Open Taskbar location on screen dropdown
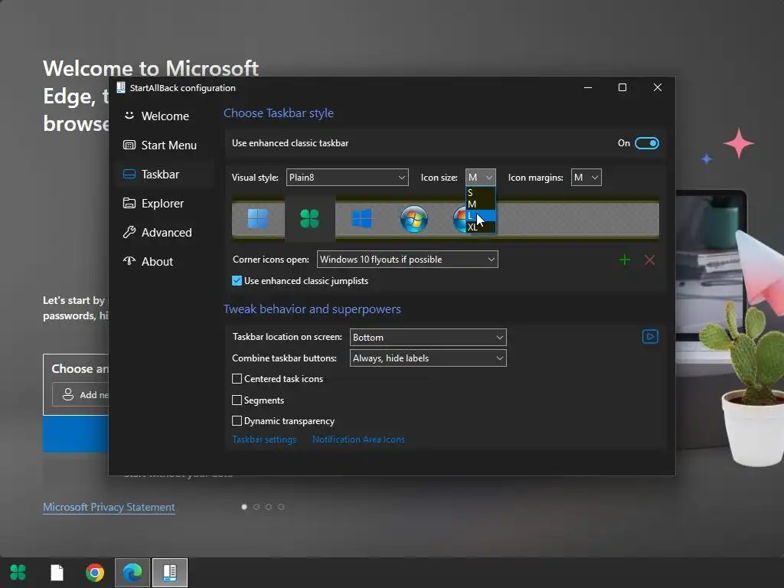The height and width of the screenshot is (588, 784). (428, 338)
